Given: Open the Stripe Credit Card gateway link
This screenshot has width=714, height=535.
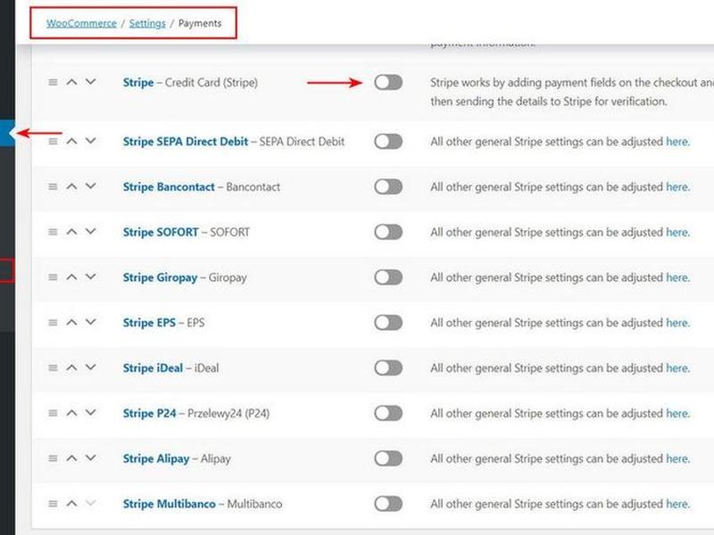Looking at the screenshot, I should [138, 83].
